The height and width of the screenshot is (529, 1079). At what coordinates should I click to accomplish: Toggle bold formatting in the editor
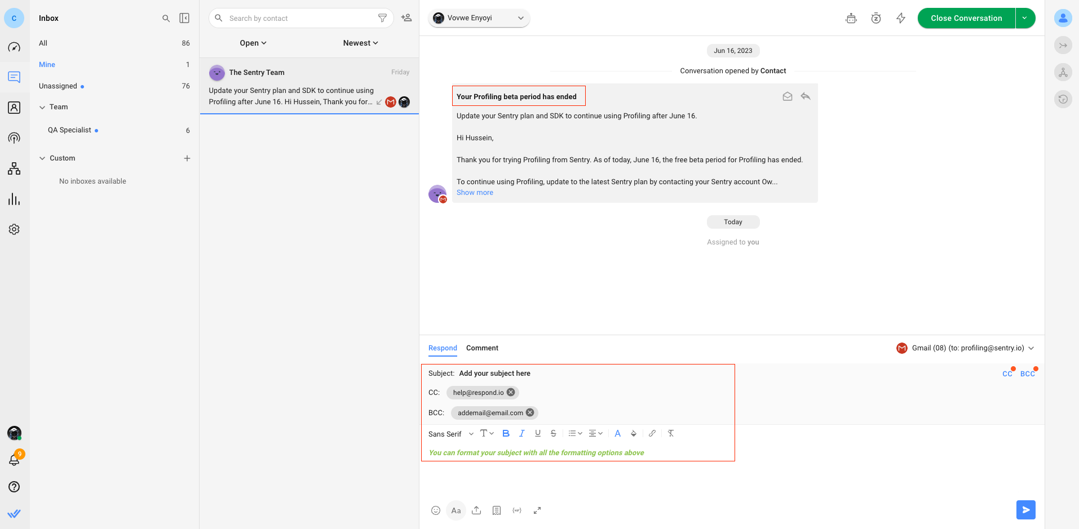click(x=506, y=433)
